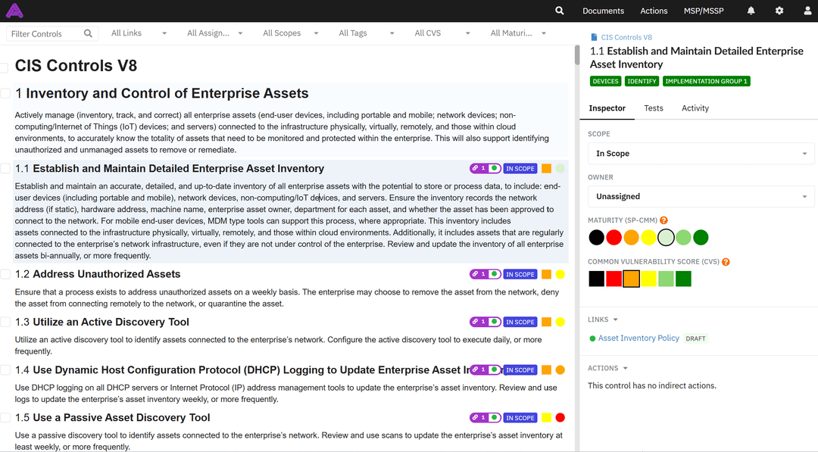Click the magnifier in Filter Controls box
Image resolution: width=818 pixels, height=452 pixels.
[x=88, y=33]
